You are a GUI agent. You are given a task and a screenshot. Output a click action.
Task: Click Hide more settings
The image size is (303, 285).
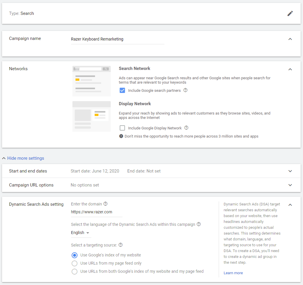pos(23,158)
